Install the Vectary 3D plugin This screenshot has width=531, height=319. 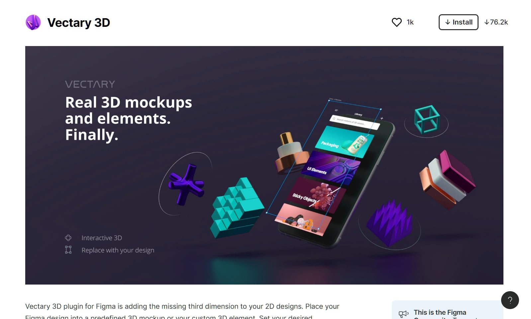click(458, 22)
